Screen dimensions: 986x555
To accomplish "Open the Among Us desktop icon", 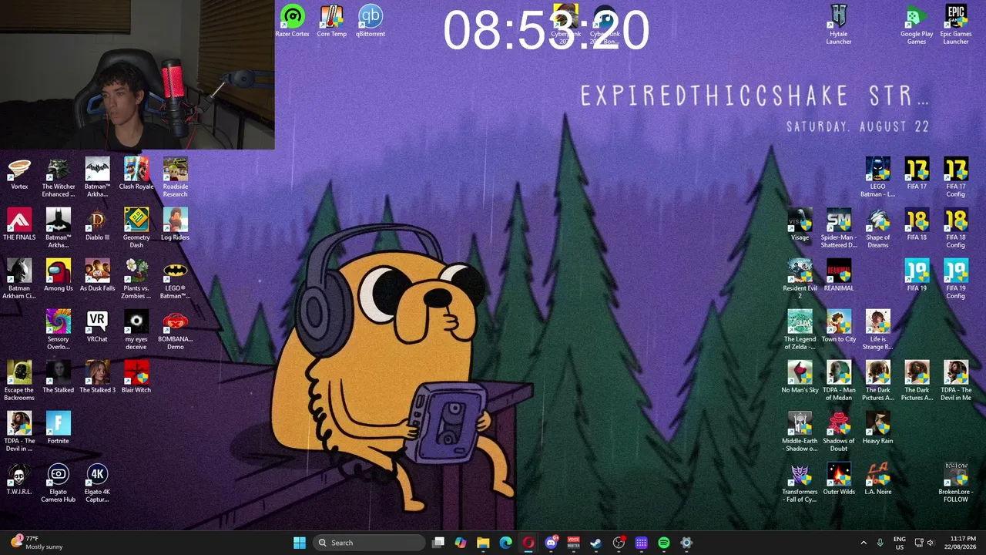I will tap(59, 275).
